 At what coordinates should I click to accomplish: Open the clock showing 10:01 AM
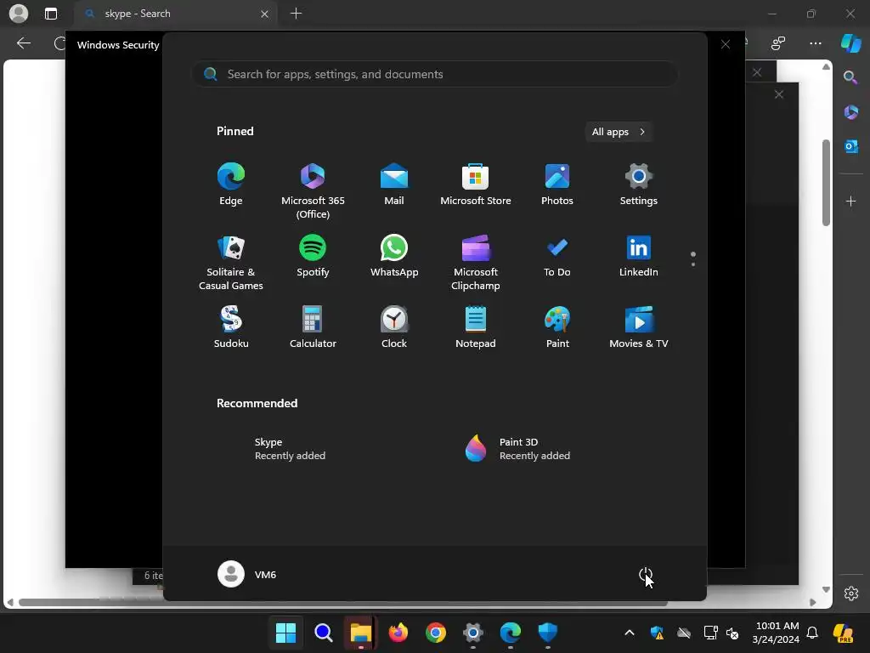click(777, 633)
